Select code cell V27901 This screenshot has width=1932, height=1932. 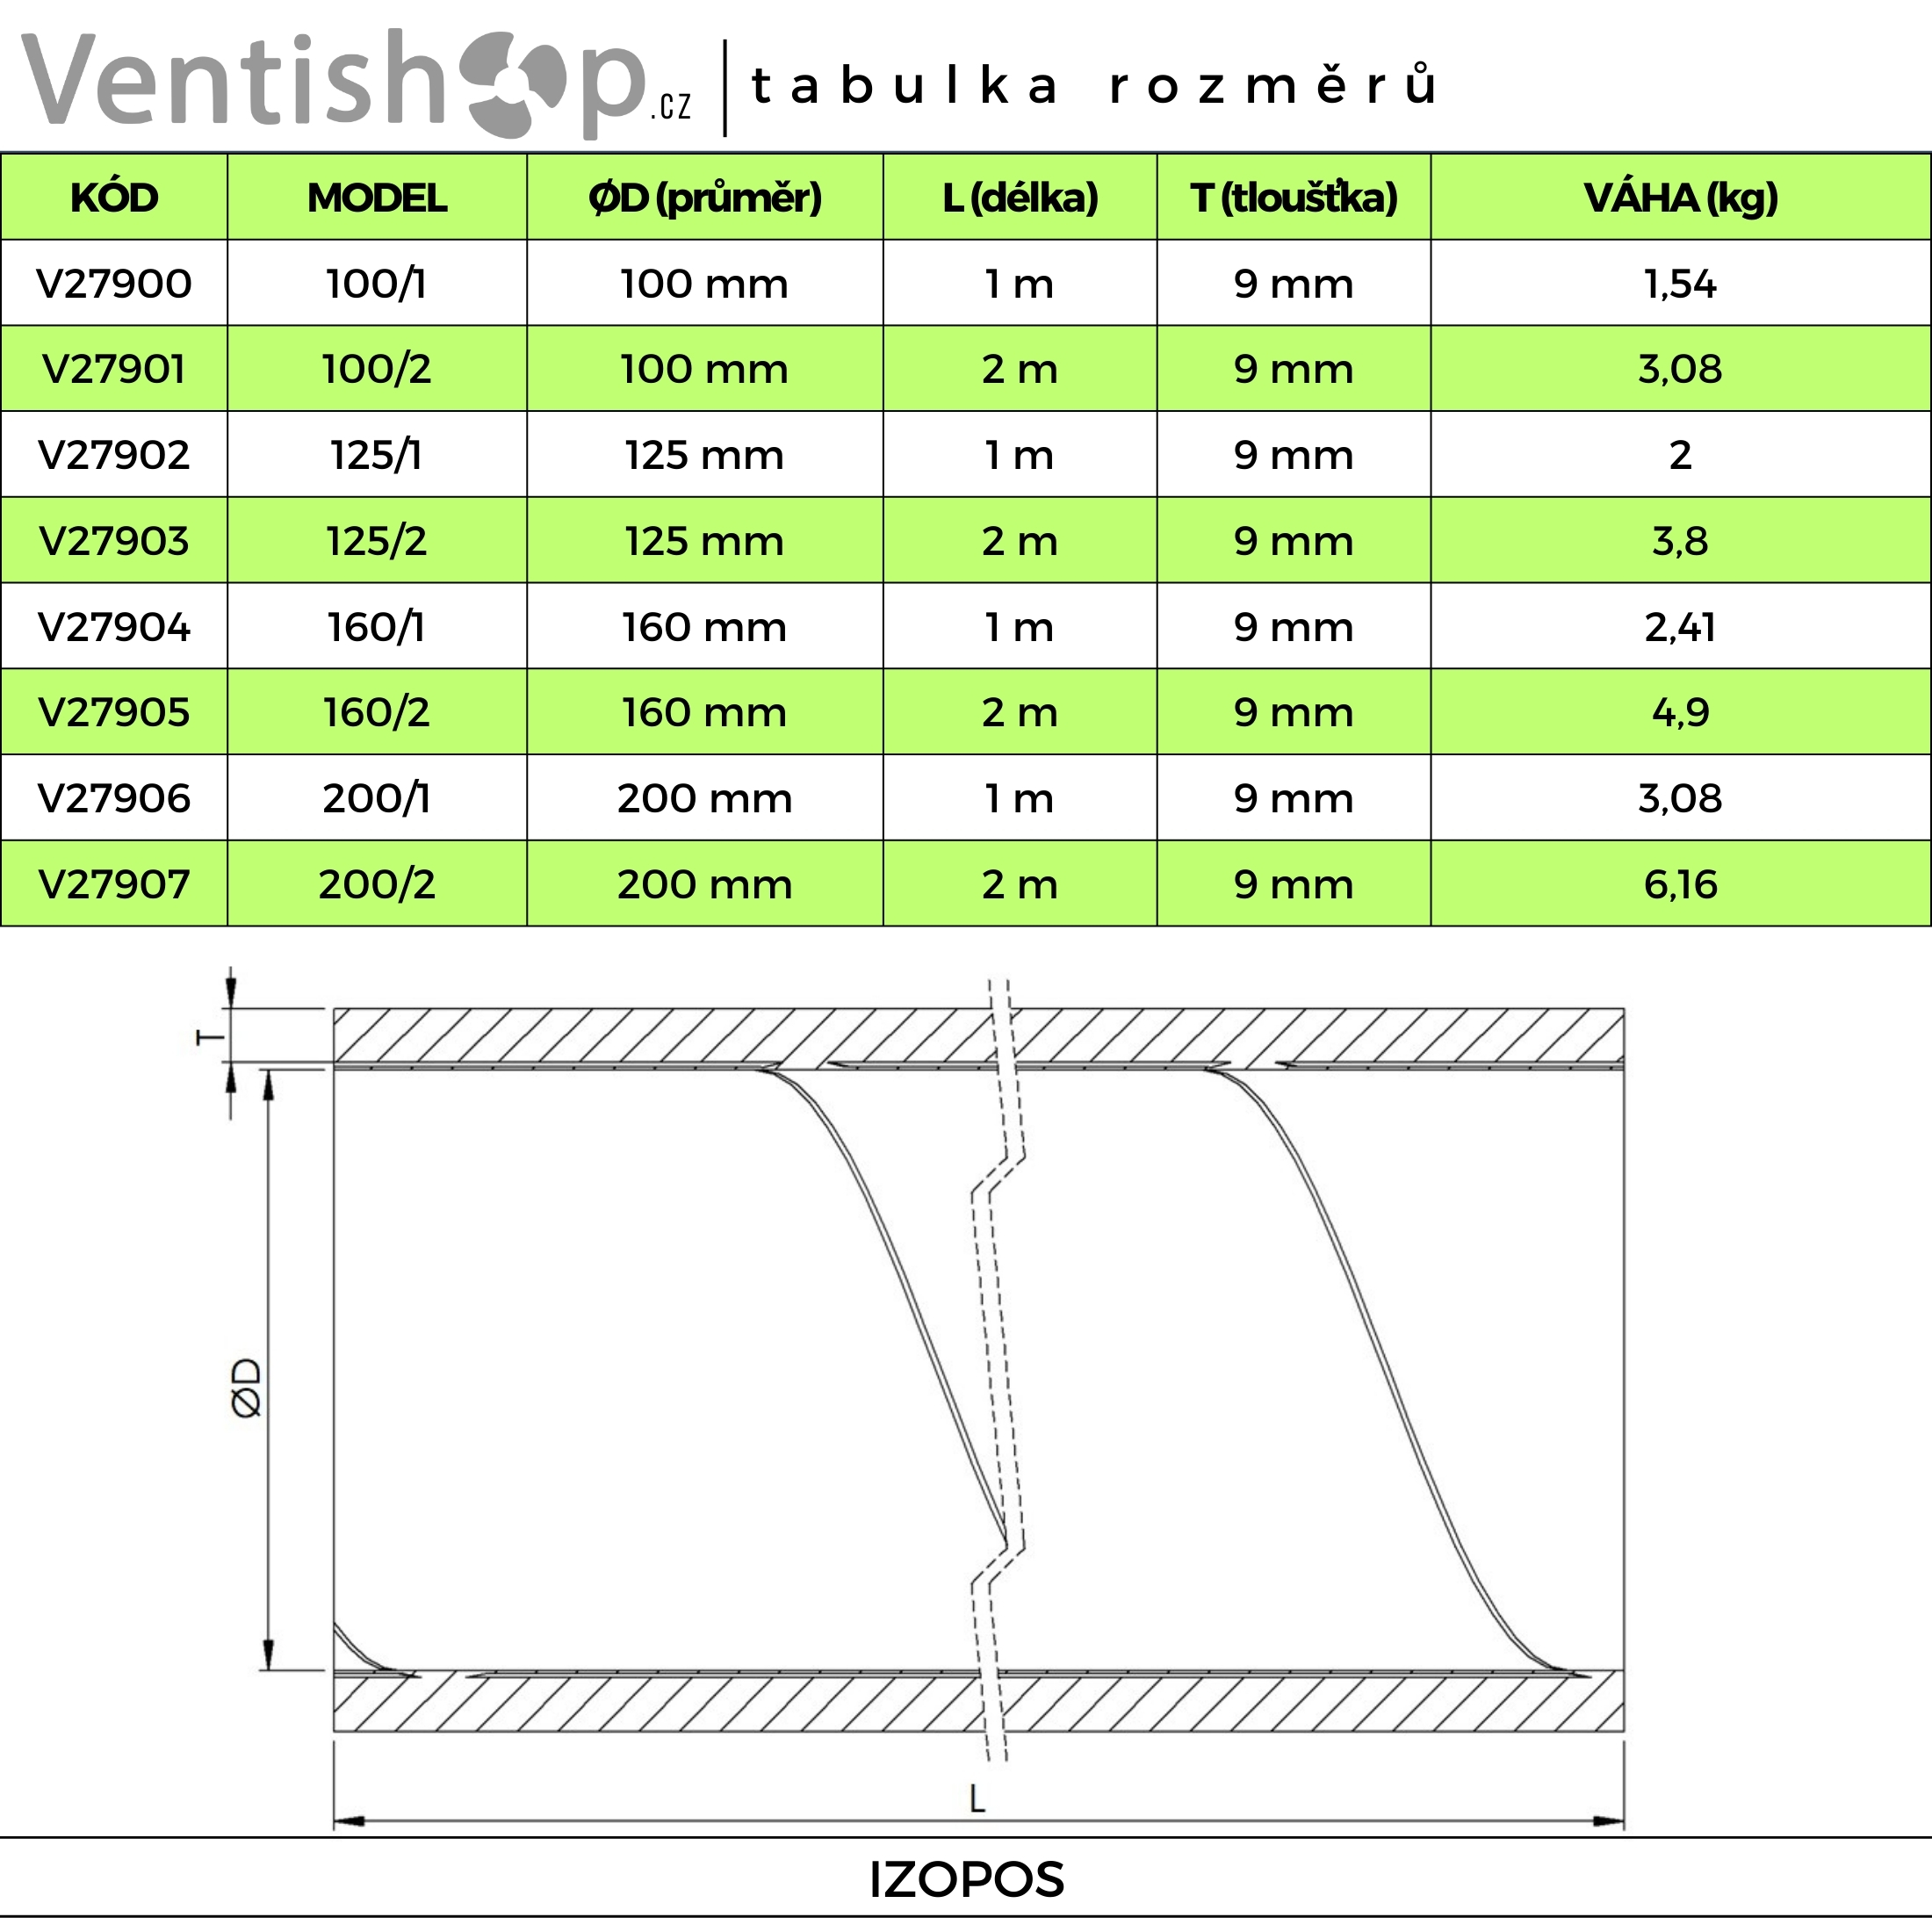coord(114,369)
